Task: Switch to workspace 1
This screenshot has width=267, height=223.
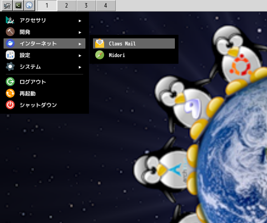Action: point(47,6)
